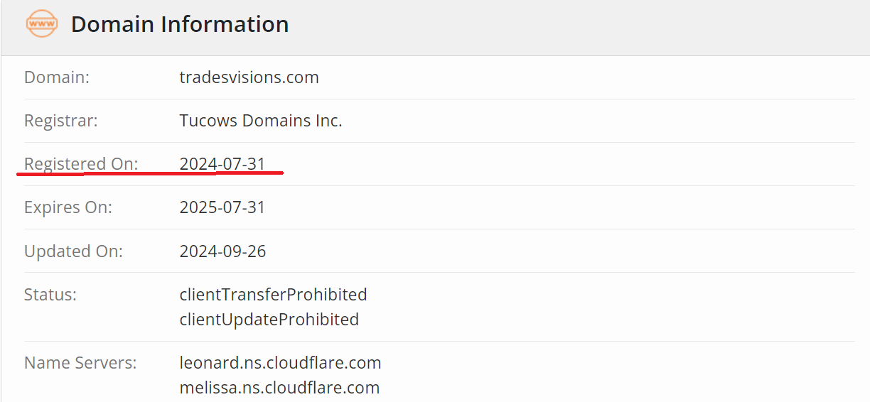Select the 2025-07-31 expiry date
This screenshot has width=870, height=402.
point(222,207)
